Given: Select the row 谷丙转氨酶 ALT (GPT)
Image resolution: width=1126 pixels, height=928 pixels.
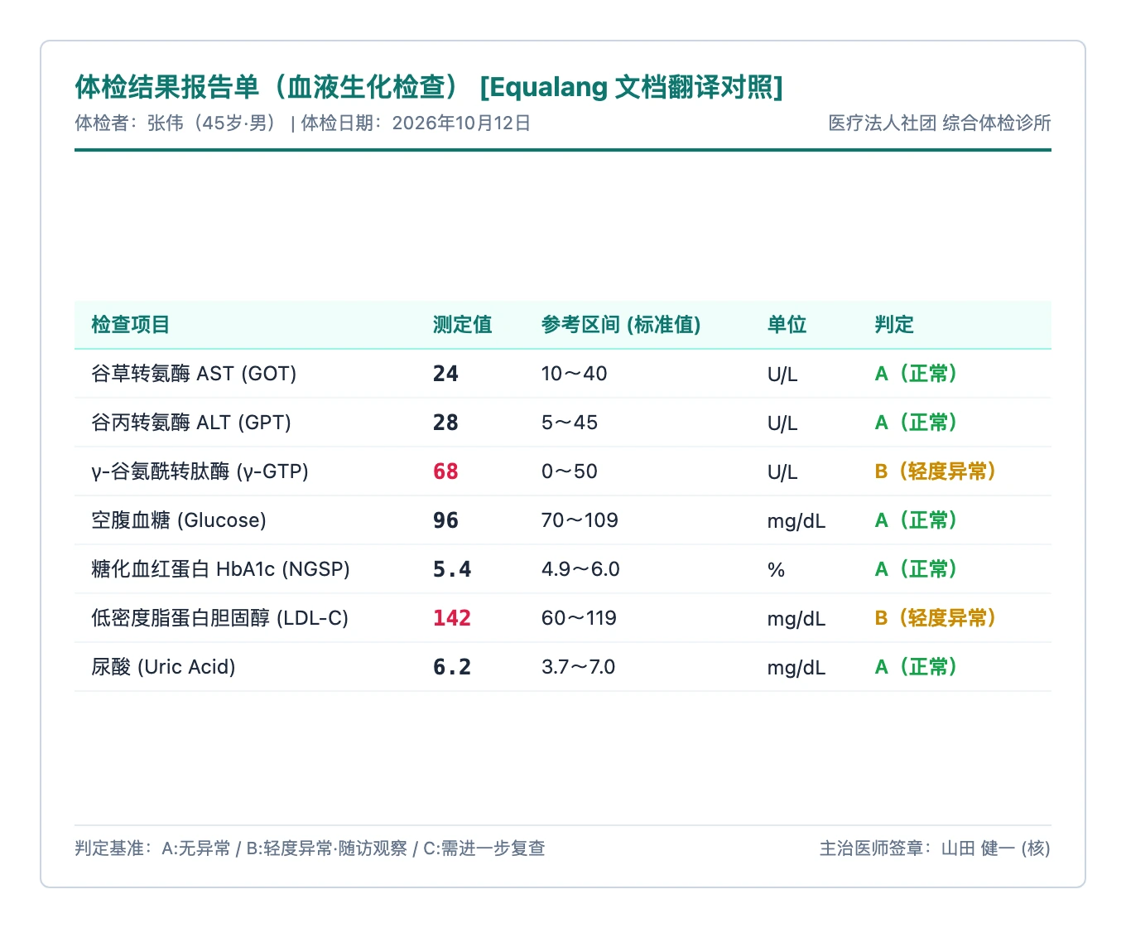Looking at the screenshot, I should pos(563,423).
